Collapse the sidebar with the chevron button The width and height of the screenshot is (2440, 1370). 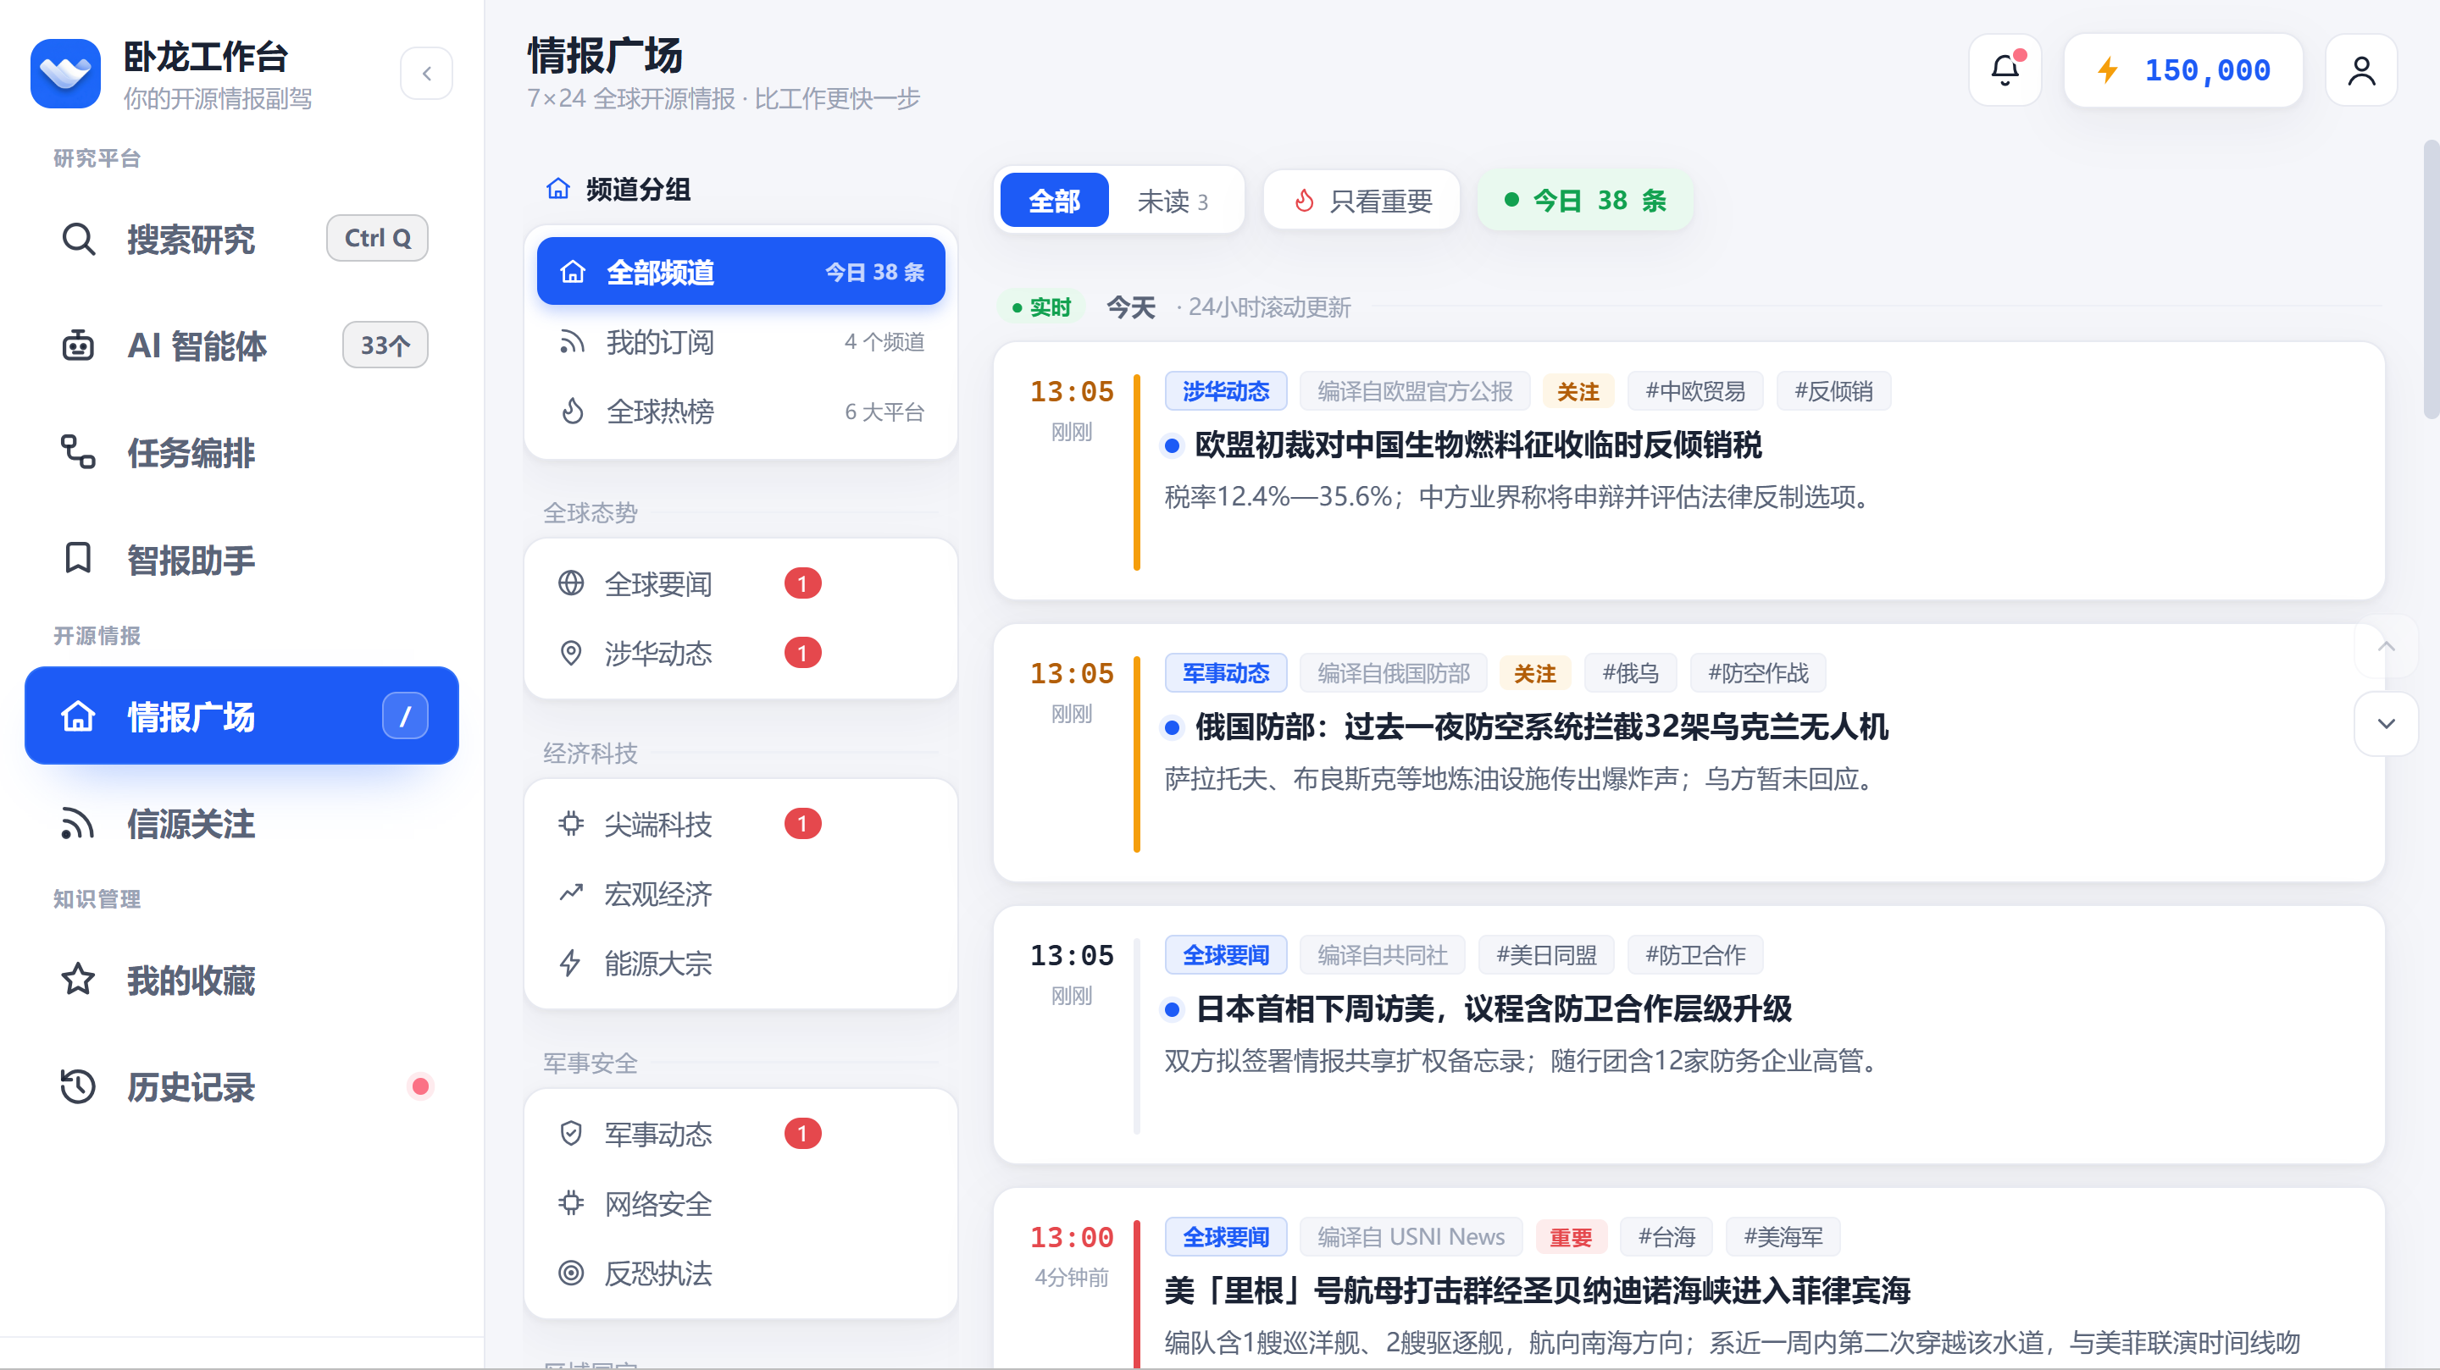coord(426,74)
